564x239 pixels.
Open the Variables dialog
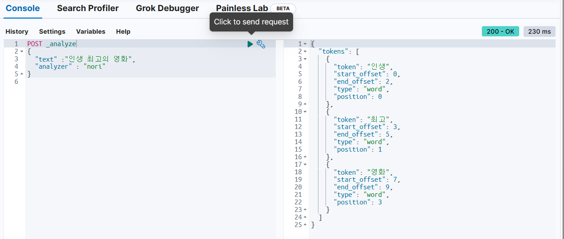click(91, 31)
